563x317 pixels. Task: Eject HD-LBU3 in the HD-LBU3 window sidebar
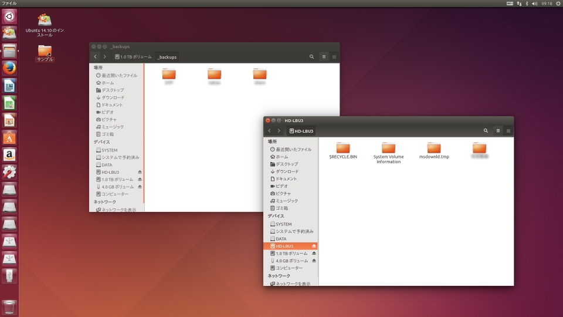(314, 246)
